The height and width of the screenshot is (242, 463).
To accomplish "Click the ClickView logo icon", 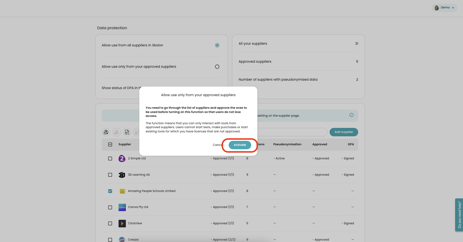I will [x=122, y=223].
